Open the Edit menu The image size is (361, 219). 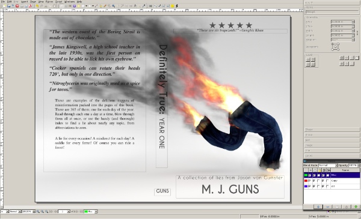click(x=9, y=2)
